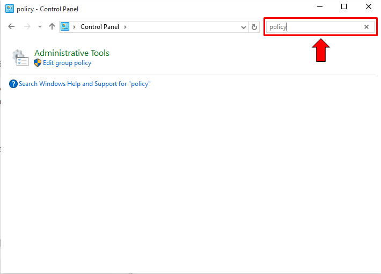Image resolution: width=381 pixels, height=274 pixels.
Task: Go up one level with Up arrow
Action: (52, 26)
